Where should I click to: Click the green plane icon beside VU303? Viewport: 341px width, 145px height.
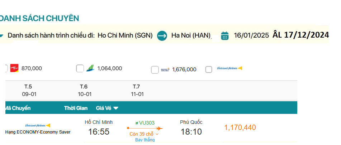click(x=136, y=123)
